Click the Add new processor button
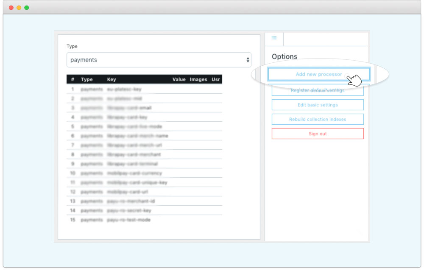Screen dimensions: 424x274 318,74
